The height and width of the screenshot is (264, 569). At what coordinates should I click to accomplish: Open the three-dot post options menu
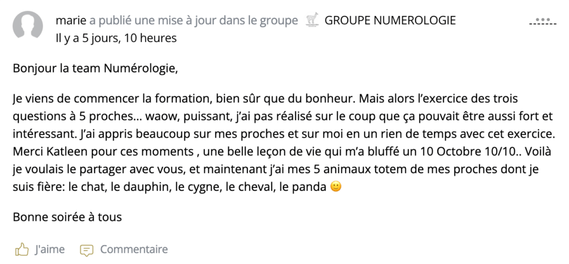click(540, 22)
